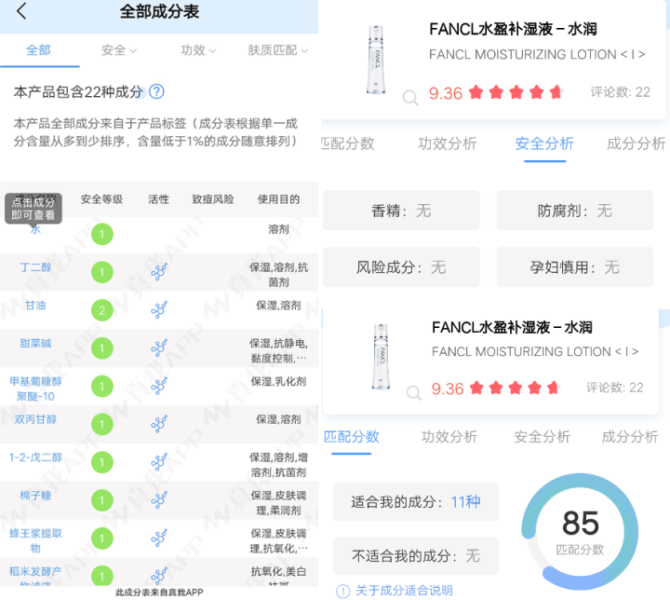Screen dimensions: 670x600
Task: Expand the 肤质匹配 filter dropdown
Action: pos(277,50)
